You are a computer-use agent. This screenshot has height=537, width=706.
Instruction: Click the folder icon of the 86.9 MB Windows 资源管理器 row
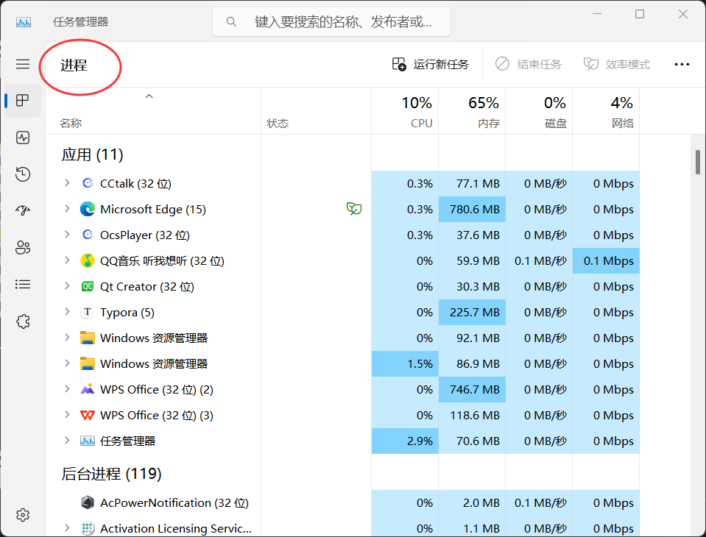coord(88,363)
